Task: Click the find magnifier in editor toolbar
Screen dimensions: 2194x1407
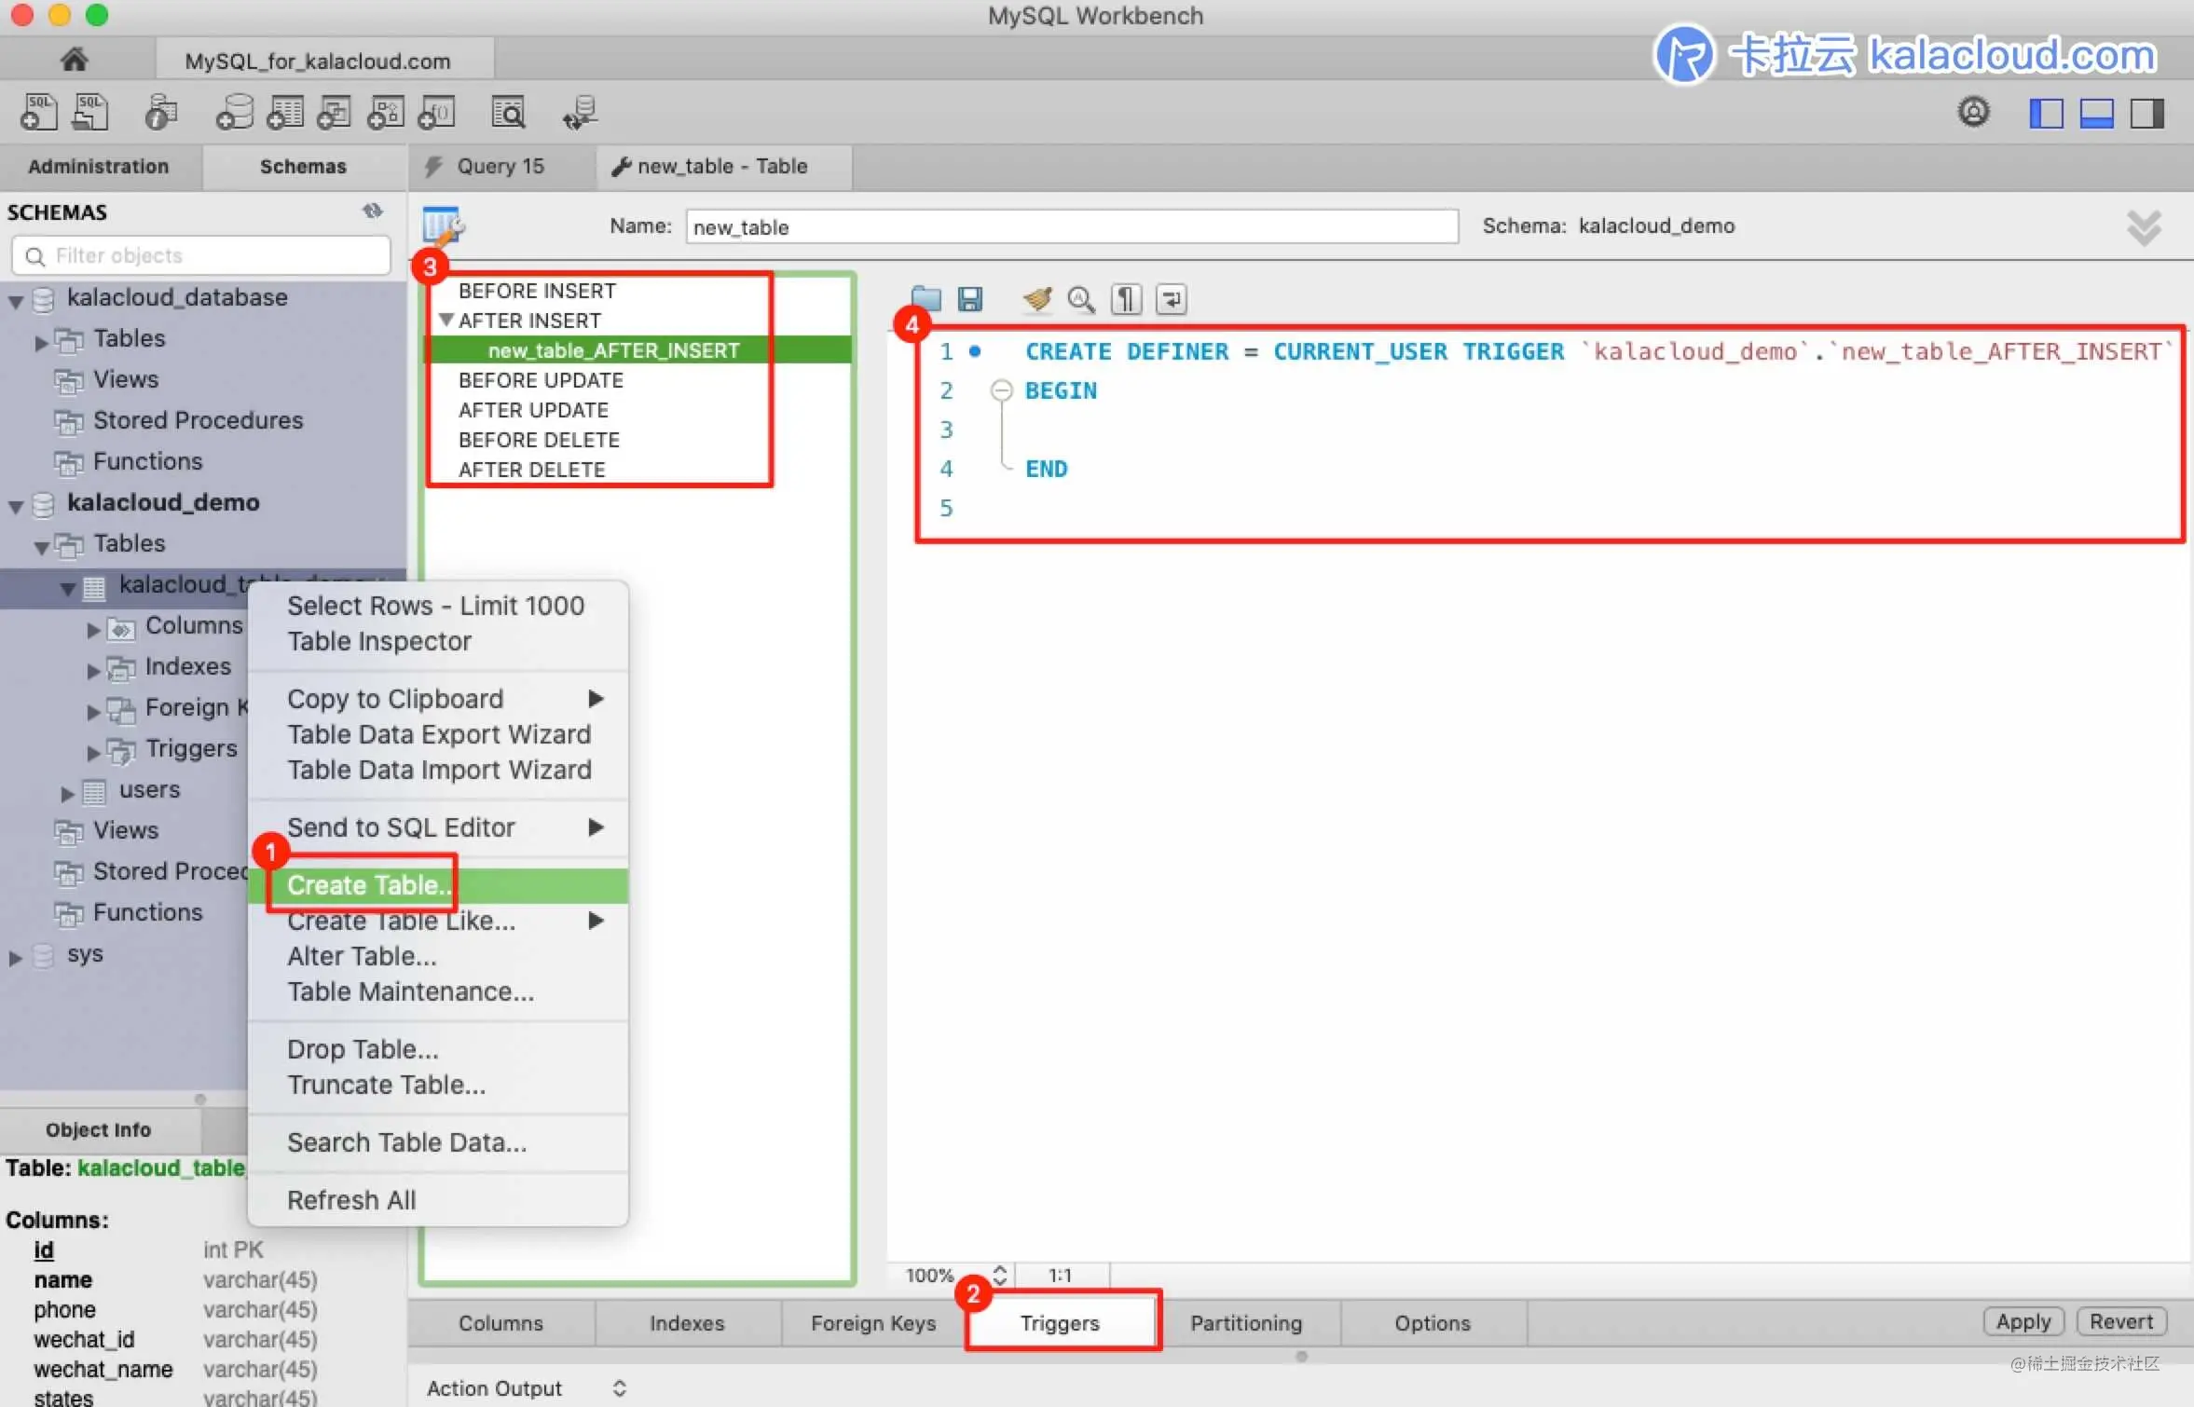Action: (x=1080, y=298)
